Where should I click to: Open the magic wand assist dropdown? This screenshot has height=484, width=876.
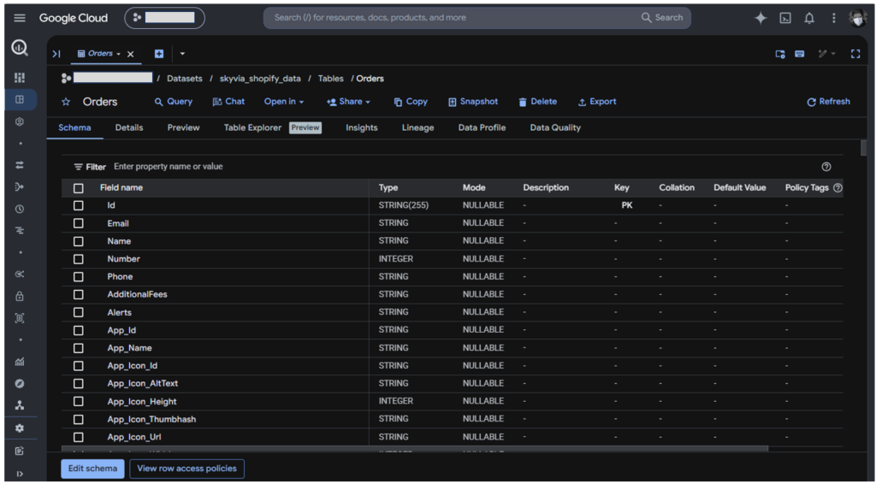pyautogui.click(x=827, y=54)
